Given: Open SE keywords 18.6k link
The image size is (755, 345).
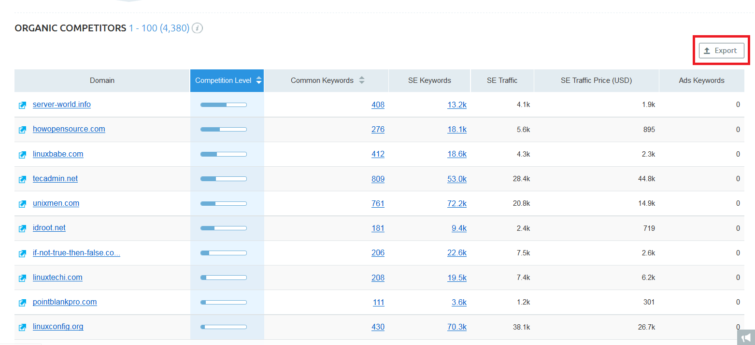Looking at the screenshot, I should pos(457,154).
